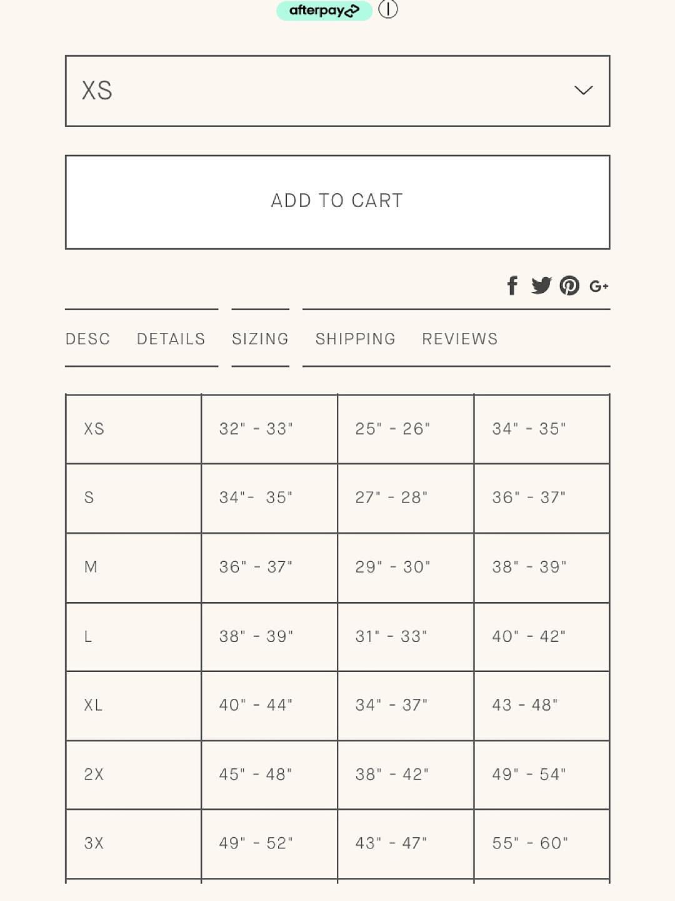Share product on Facebook icon
The height and width of the screenshot is (901, 675).
512,285
